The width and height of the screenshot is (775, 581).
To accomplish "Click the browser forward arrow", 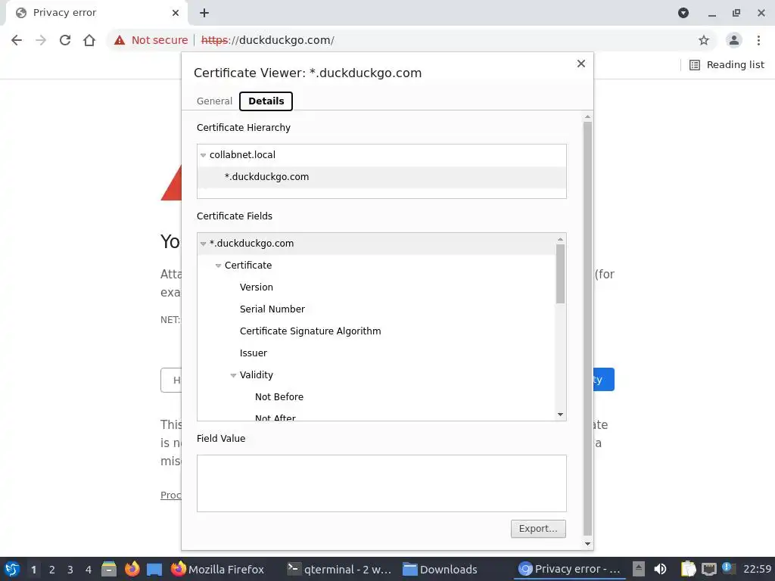I will click(41, 40).
